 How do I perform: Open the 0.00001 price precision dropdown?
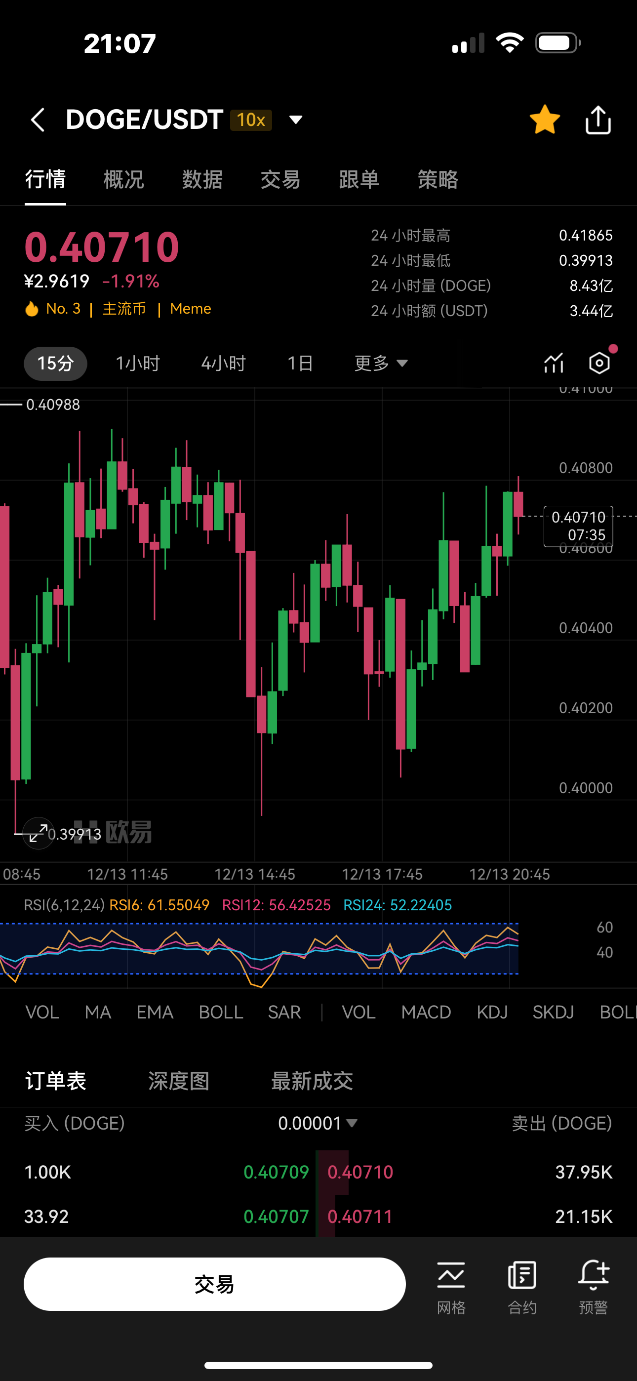(x=318, y=1123)
